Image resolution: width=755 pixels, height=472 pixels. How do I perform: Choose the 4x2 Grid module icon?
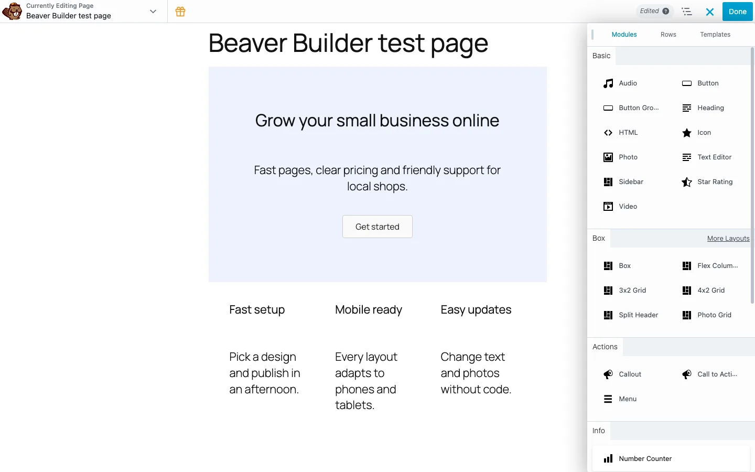pyautogui.click(x=687, y=291)
